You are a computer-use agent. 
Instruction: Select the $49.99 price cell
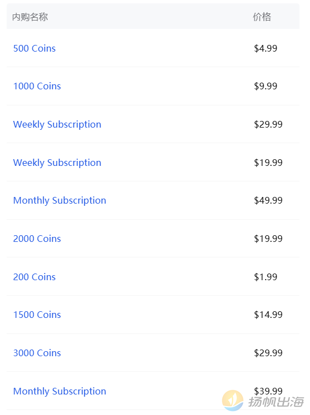268,201
